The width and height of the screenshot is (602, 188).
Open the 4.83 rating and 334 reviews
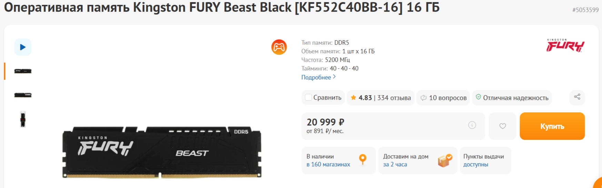[x=381, y=98]
